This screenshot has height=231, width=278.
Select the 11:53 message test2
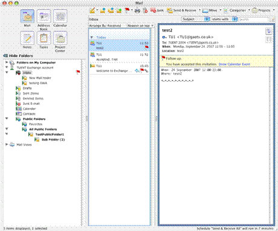pyautogui.click(x=120, y=45)
